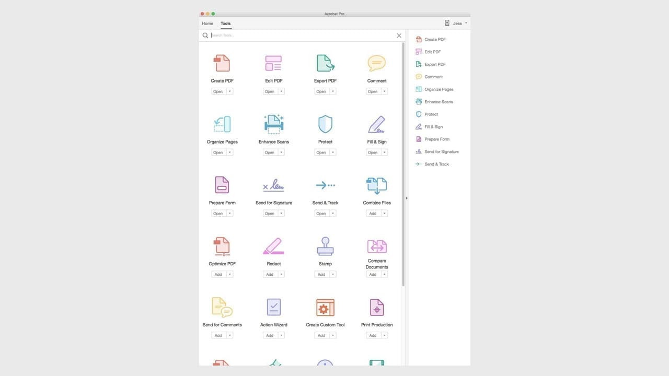669x376 pixels.
Task: Select the Redact highlighter icon
Action: tap(273, 245)
